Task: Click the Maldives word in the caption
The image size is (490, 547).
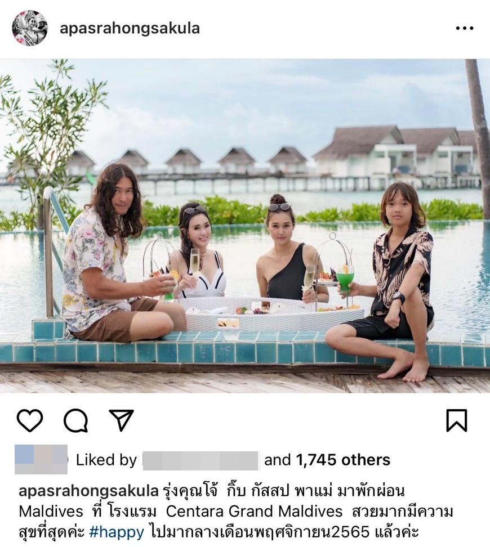Action: (51, 512)
